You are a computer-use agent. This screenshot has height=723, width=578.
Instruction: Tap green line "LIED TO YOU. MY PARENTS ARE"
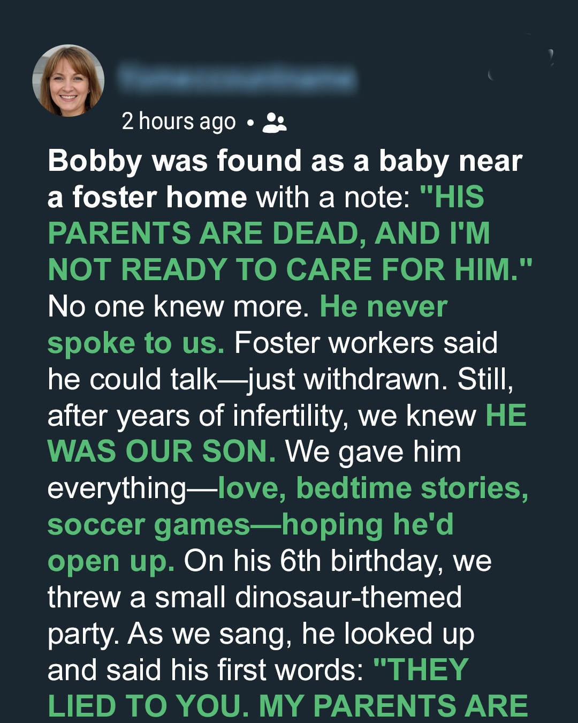point(288,706)
